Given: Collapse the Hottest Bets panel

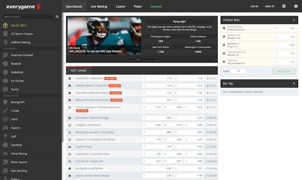Looking at the screenshot, I should click(294, 20).
